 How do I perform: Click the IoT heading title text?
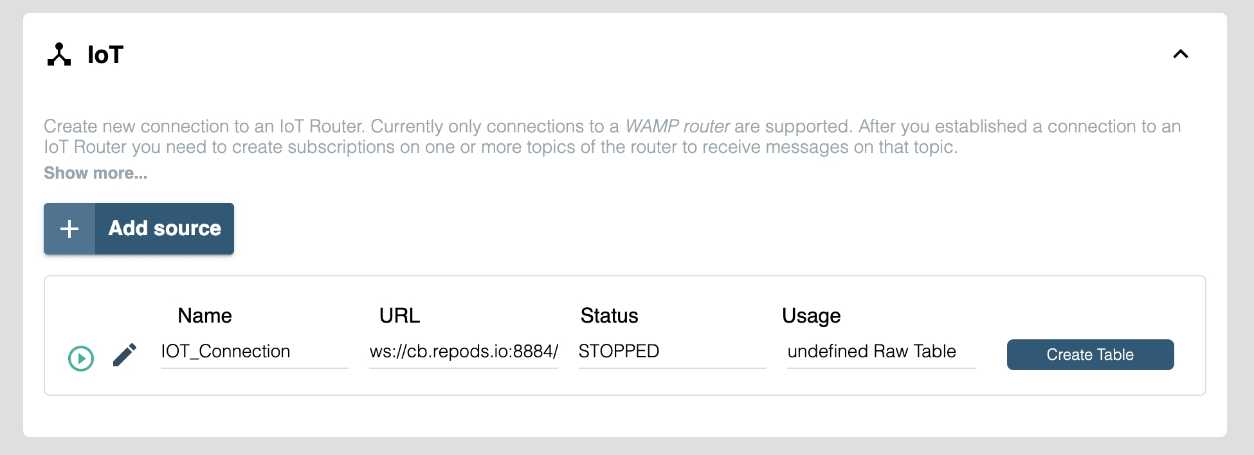pos(105,55)
